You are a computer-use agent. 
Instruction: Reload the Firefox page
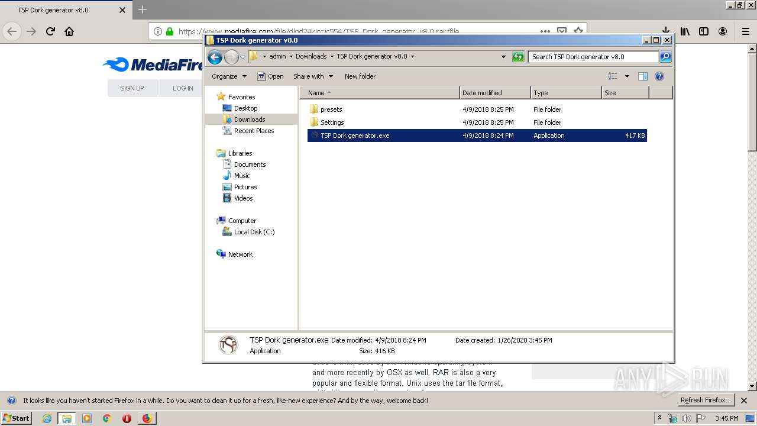pyautogui.click(x=51, y=31)
